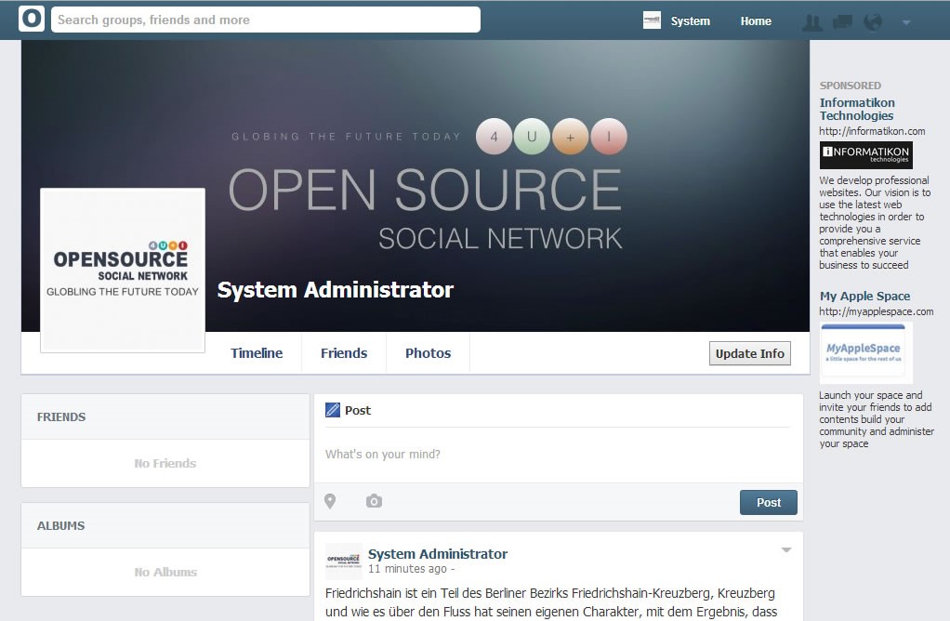Viewport: 950px width, 621px height.
Task: Click the pencil icon beside the Post heading
Action: 333,410
